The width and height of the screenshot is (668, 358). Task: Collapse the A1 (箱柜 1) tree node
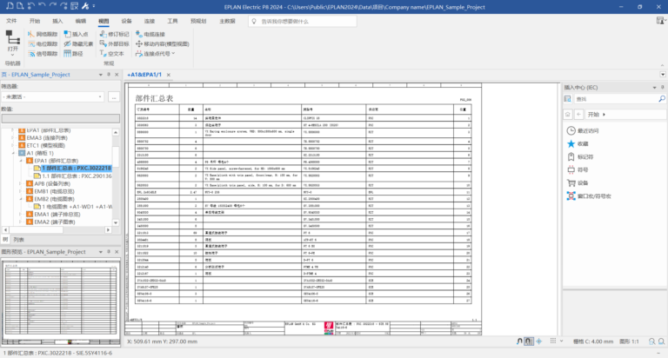(x=13, y=153)
